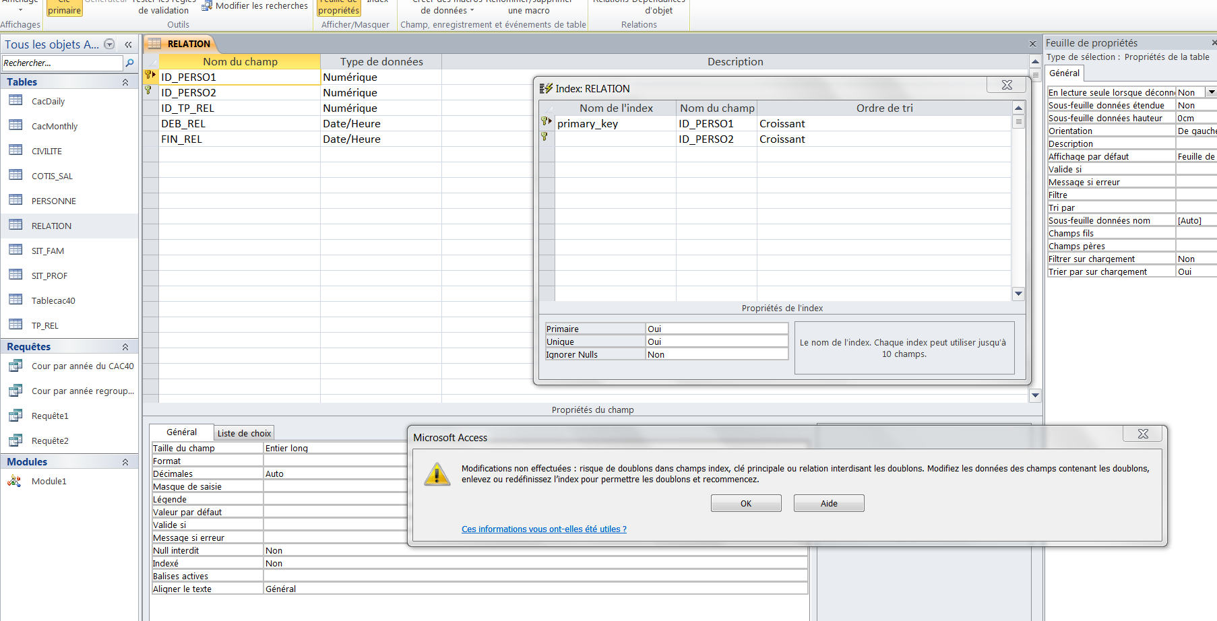The width and height of the screenshot is (1217, 621).
Task: Click the down arrow of Index window scrollbar
Action: coord(1018,294)
